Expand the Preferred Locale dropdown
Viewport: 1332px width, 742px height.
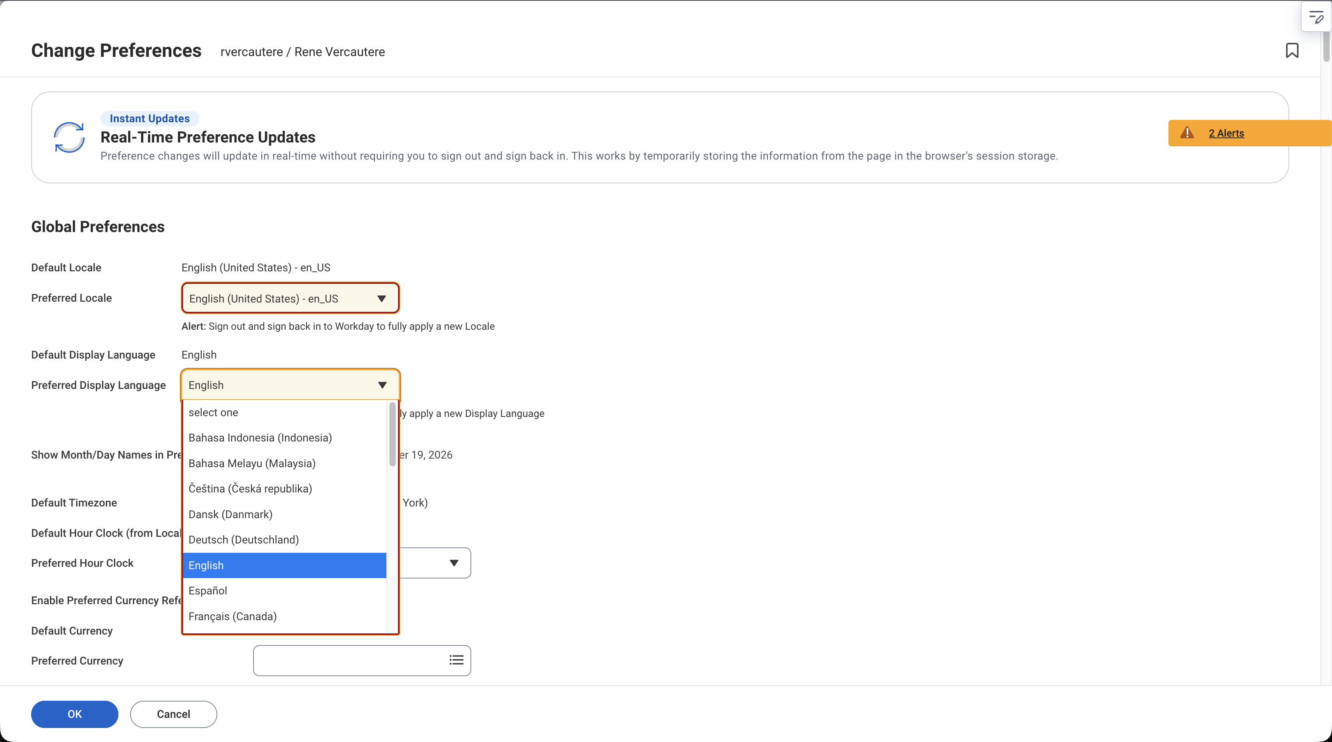click(290, 298)
